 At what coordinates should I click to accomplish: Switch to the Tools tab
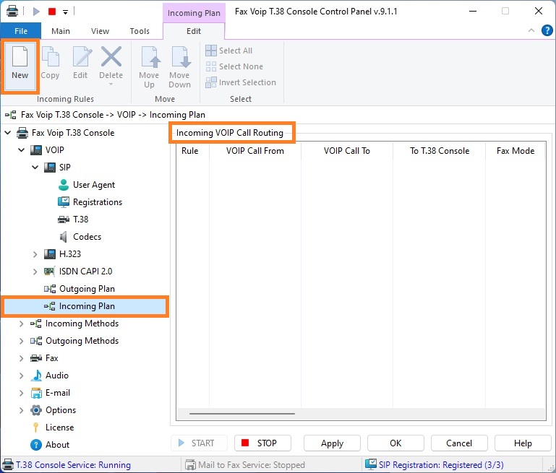point(140,31)
